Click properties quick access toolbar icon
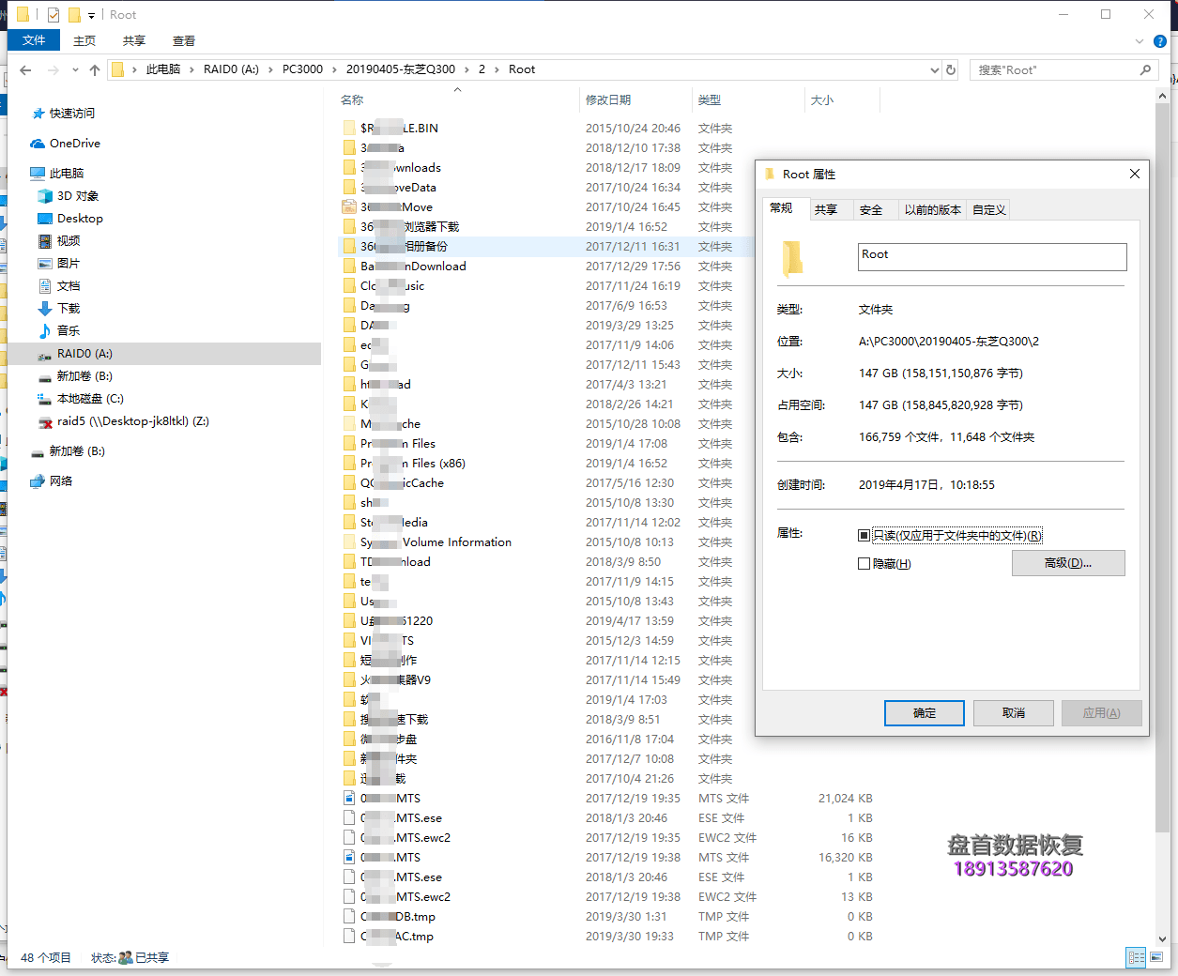Viewport: 1178px width, 976px height. 54,15
